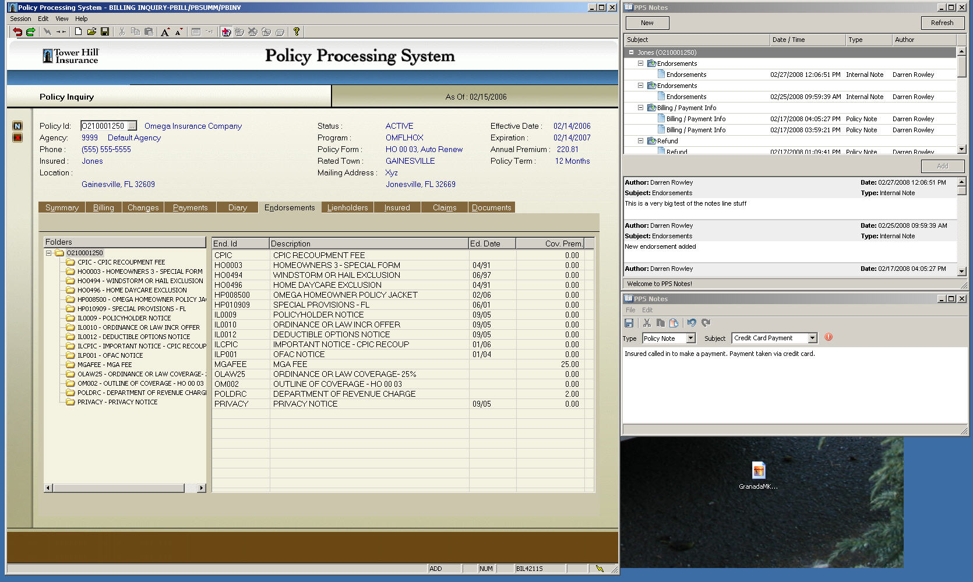
Task: Open the View menu in the Policy Processing System window
Action: coord(62,19)
